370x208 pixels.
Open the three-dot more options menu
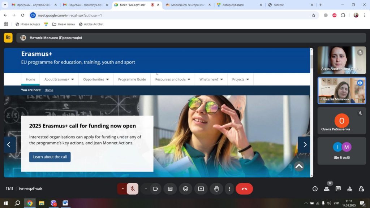[x=229, y=188]
